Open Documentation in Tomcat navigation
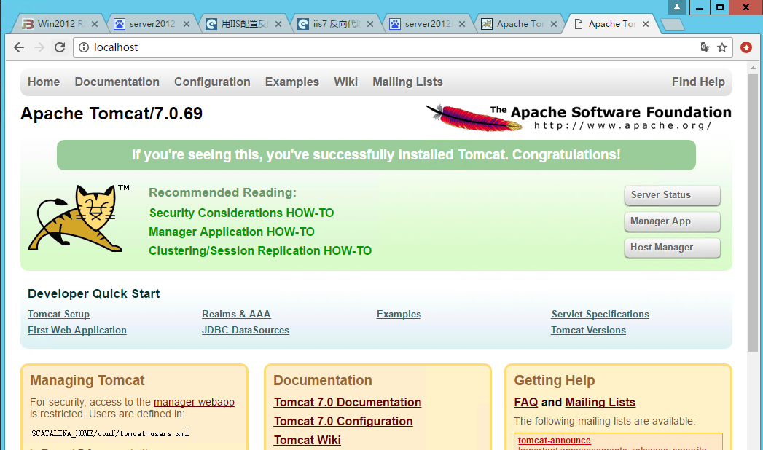Viewport: 763px width, 450px height. click(x=117, y=82)
